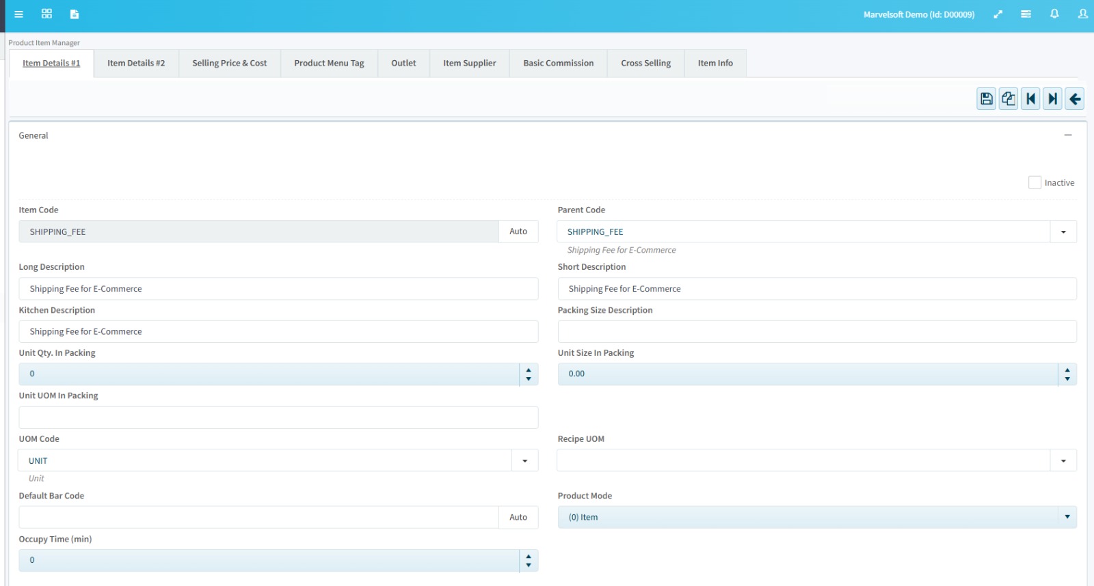Open the Item Info tab
The image size is (1094, 586).
(715, 63)
